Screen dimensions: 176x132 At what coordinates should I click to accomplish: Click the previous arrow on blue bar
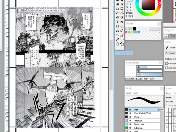click(121, 53)
